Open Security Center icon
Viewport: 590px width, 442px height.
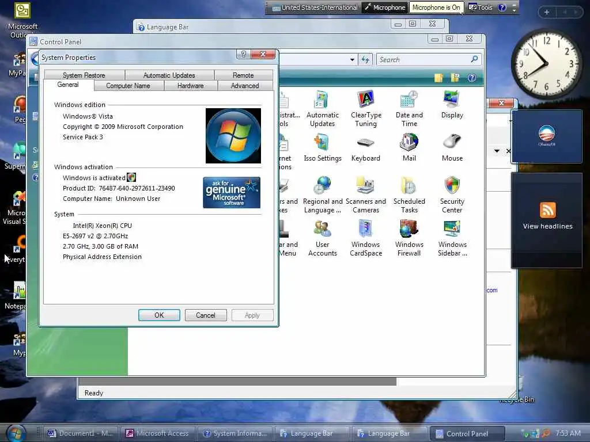click(x=452, y=195)
